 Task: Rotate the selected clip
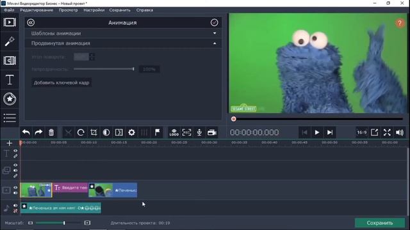pyautogui.click(x=81, y=132)
